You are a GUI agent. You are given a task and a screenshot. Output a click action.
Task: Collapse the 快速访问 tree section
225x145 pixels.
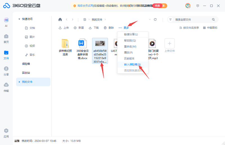click(19, 19)
